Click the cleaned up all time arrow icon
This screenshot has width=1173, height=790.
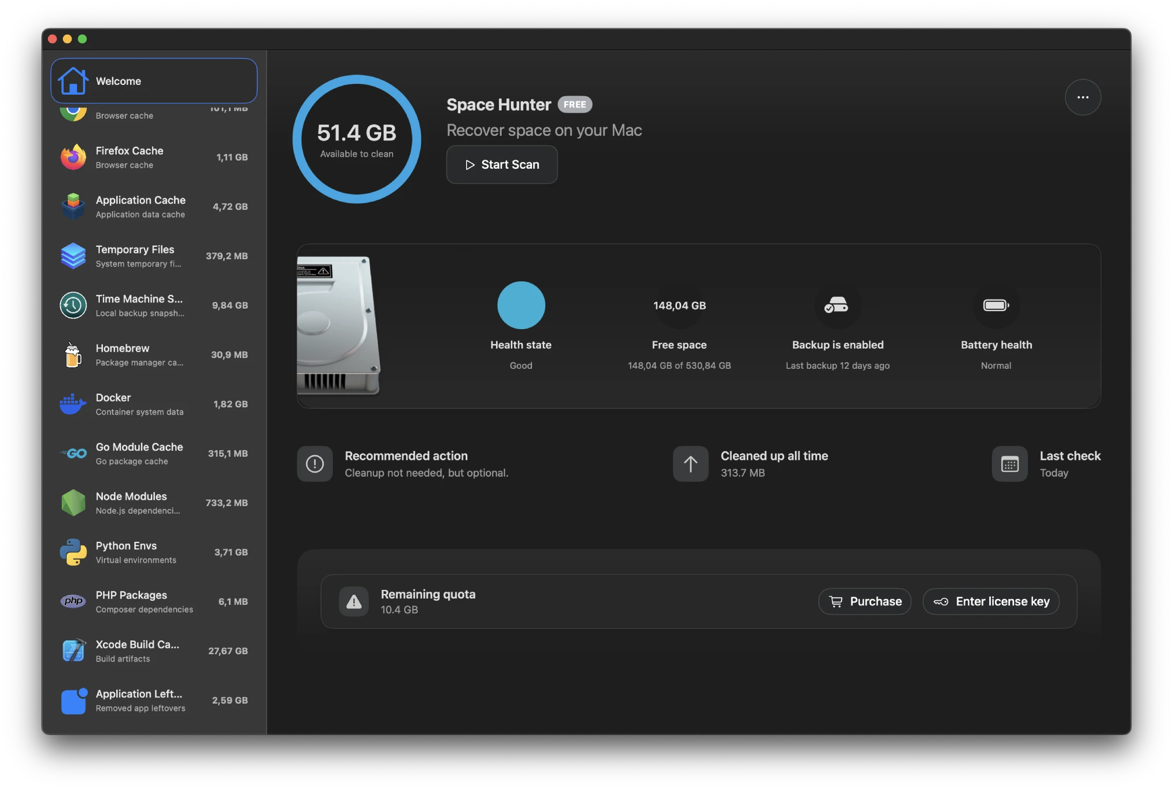(x=690, y=463)
